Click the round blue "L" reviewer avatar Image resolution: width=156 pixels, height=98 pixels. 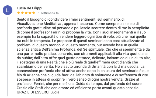click(x=8, y=10)
